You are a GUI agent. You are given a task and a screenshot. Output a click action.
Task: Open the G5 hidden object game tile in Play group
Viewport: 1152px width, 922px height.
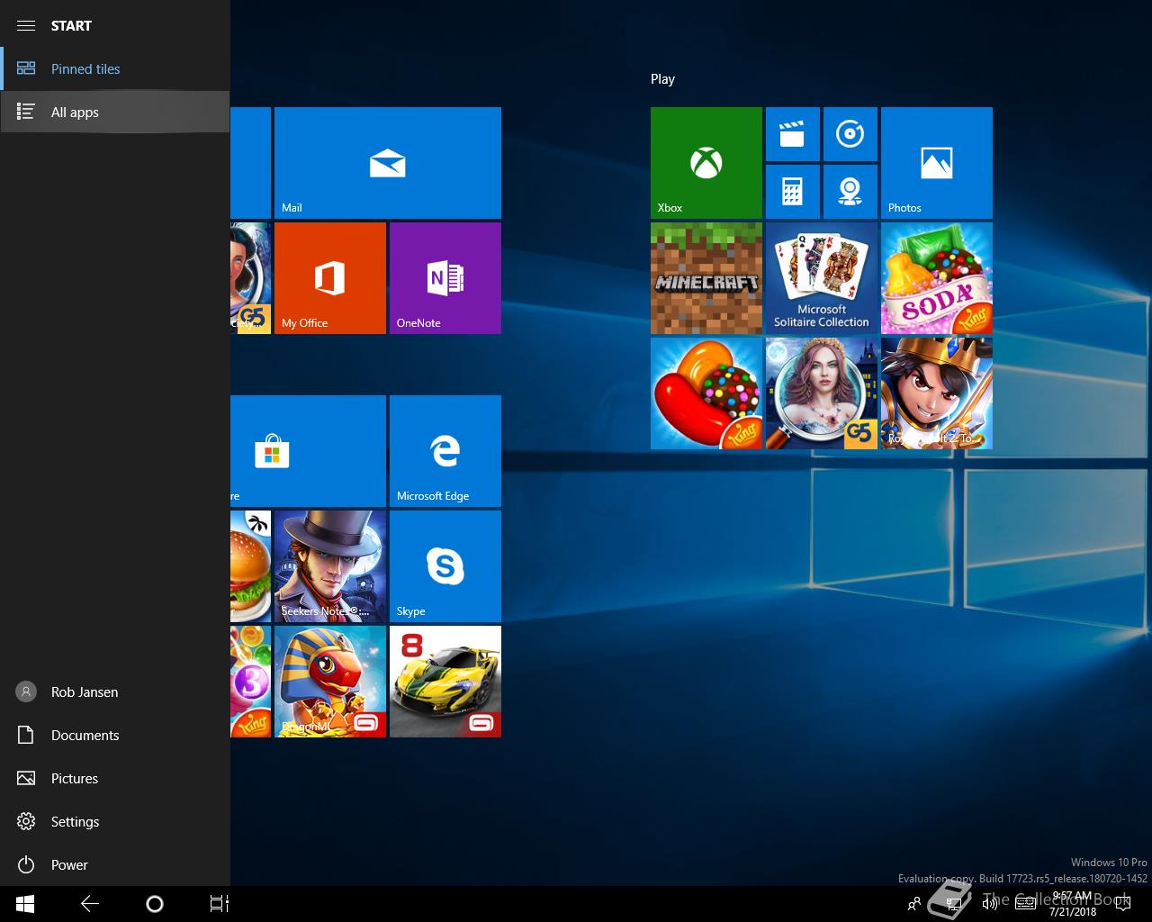tap(821, 393)
